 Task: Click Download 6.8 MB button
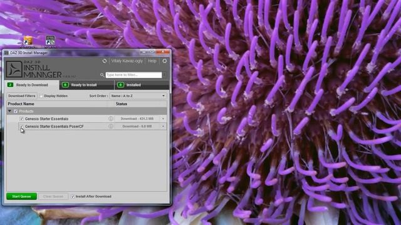(137, 126)
